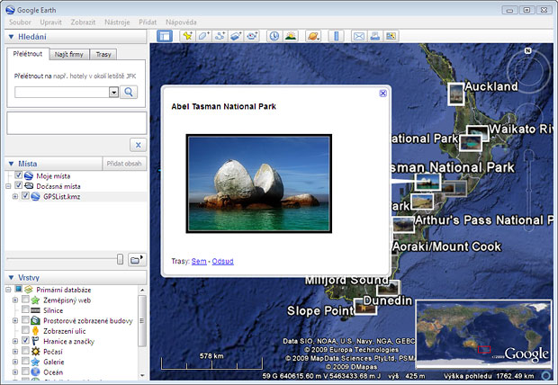Click the add path toolbar icon
This screenshot has width=558, height=385.
(220, 36)
